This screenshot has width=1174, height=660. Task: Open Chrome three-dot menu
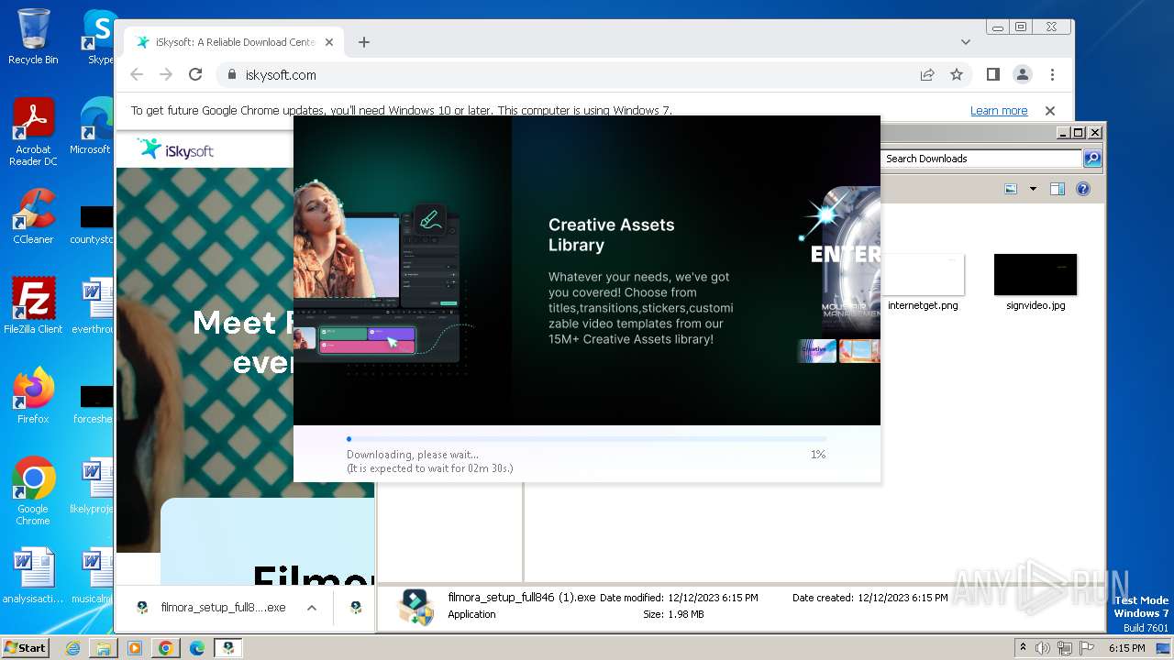[x=1052, y=75]
